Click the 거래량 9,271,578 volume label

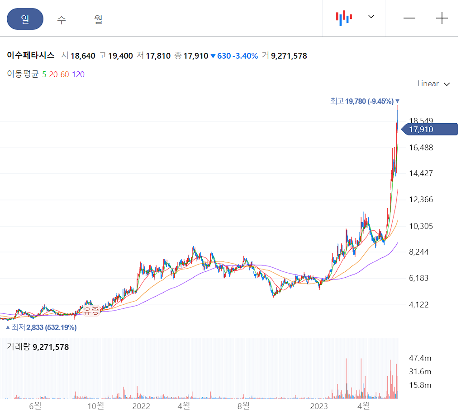(38, 347)
